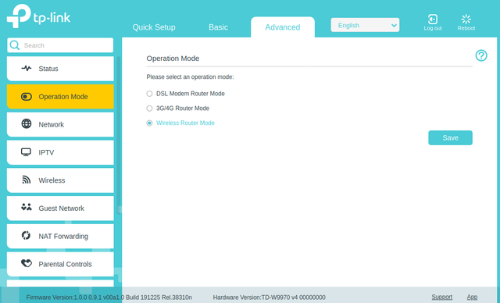
Task: Click the Status pulse icon
Action: [x=27, y=68]
